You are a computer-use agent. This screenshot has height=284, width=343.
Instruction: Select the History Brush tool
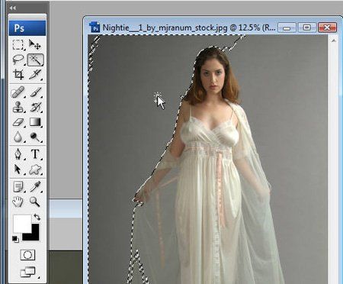35,107
